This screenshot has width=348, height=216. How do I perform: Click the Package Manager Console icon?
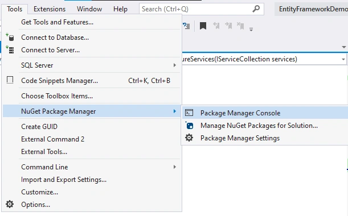(189, 113)
